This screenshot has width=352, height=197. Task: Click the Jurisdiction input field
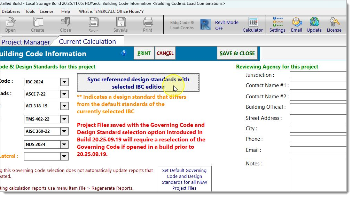[318, 75]
